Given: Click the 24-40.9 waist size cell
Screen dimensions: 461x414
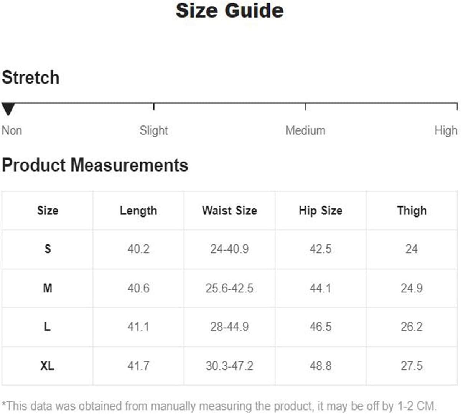Looking at the screenshot, I should tap(229, 249).
